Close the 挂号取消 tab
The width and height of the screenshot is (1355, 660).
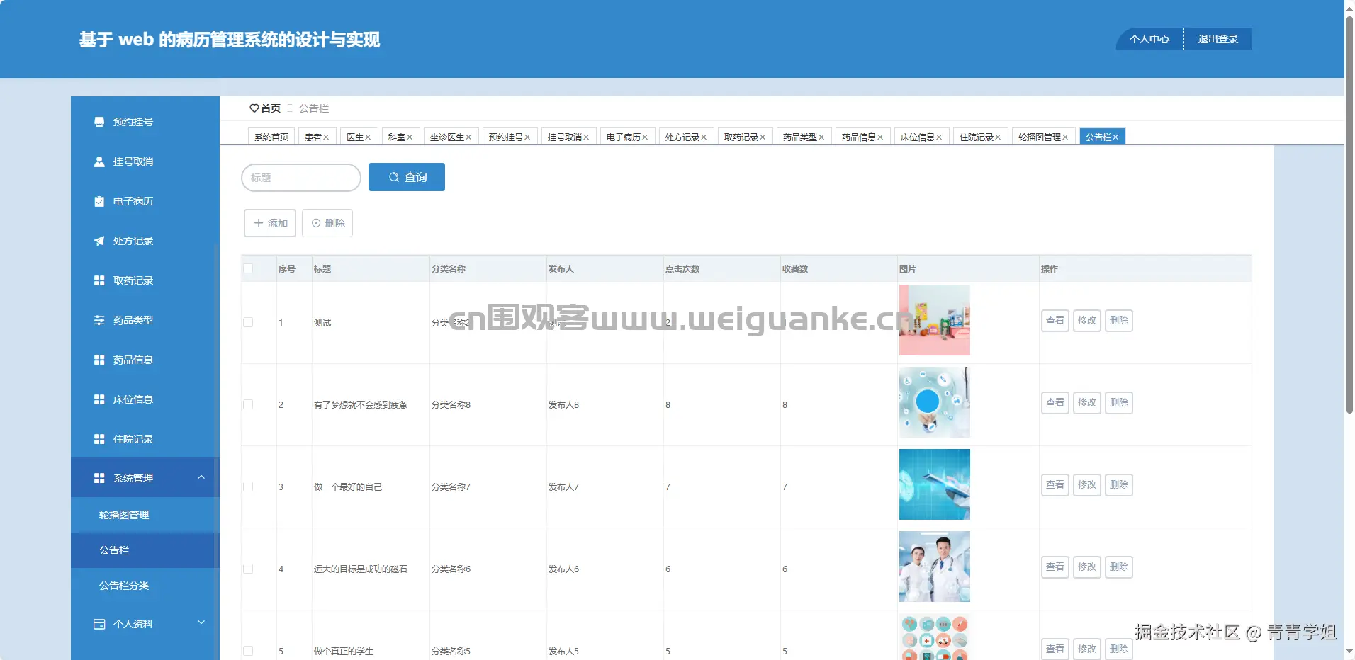(586, 137)
